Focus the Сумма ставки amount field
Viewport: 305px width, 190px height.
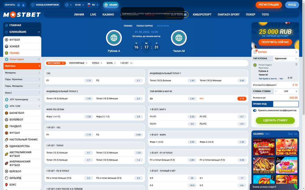pos(286,91)
